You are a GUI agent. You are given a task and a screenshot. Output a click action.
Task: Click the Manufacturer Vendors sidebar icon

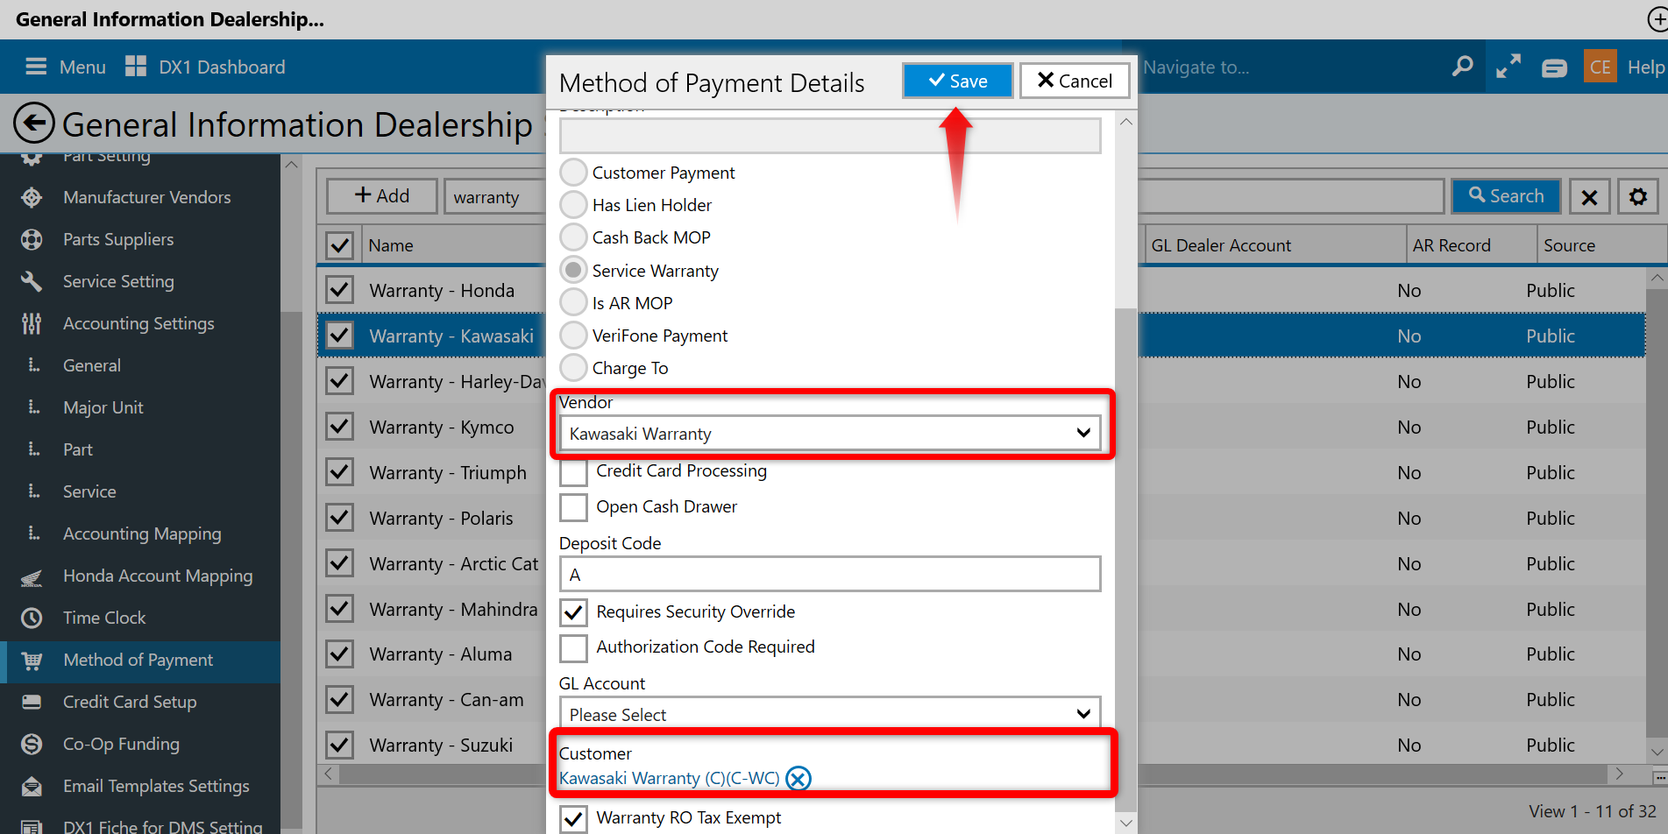32,197
